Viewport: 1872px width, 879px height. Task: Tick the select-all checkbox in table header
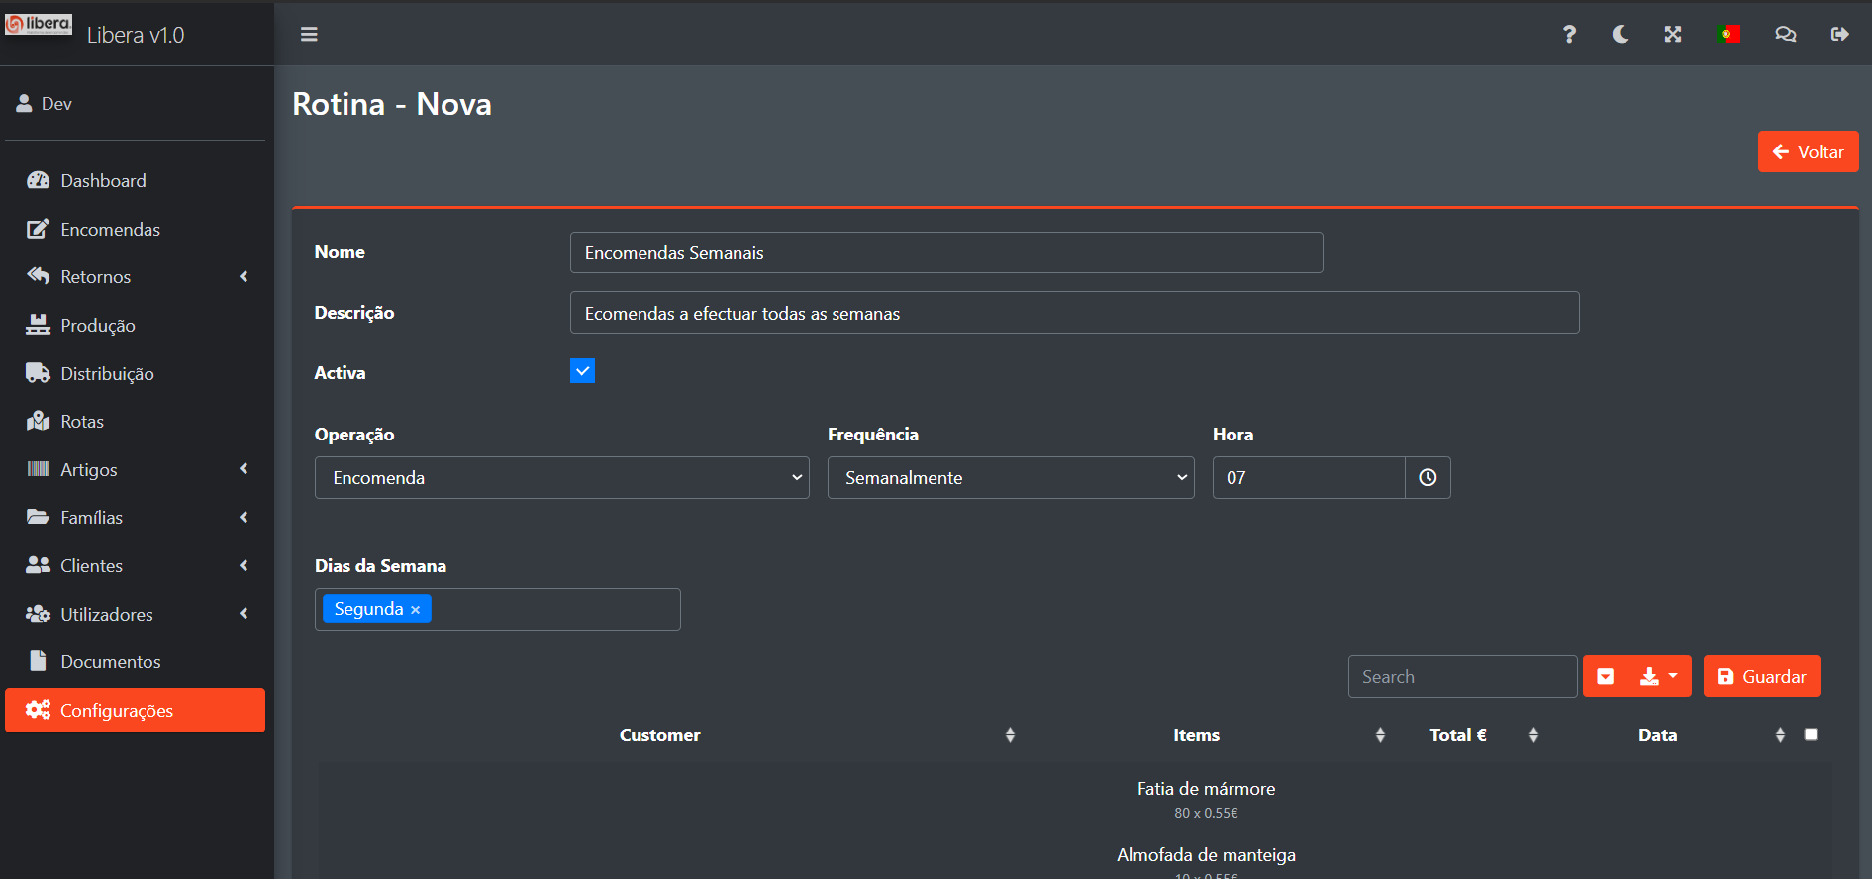tap(1811, 734)
